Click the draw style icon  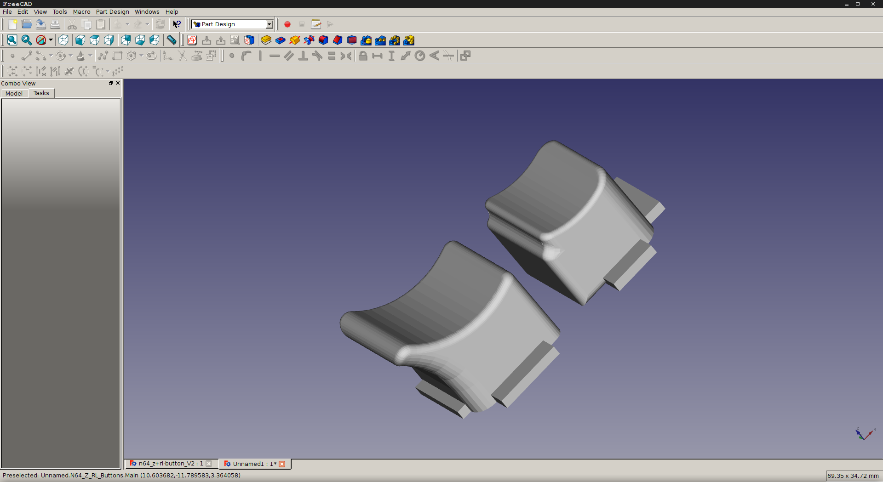[x=41, y=40]
